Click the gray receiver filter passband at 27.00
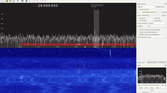This screenshot has height=93, width=167. pyautogui.click(x=97, y=28)
